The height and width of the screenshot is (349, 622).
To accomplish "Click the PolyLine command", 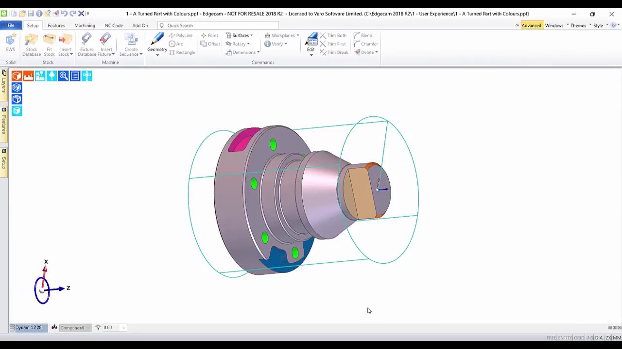I will [180, 35].
